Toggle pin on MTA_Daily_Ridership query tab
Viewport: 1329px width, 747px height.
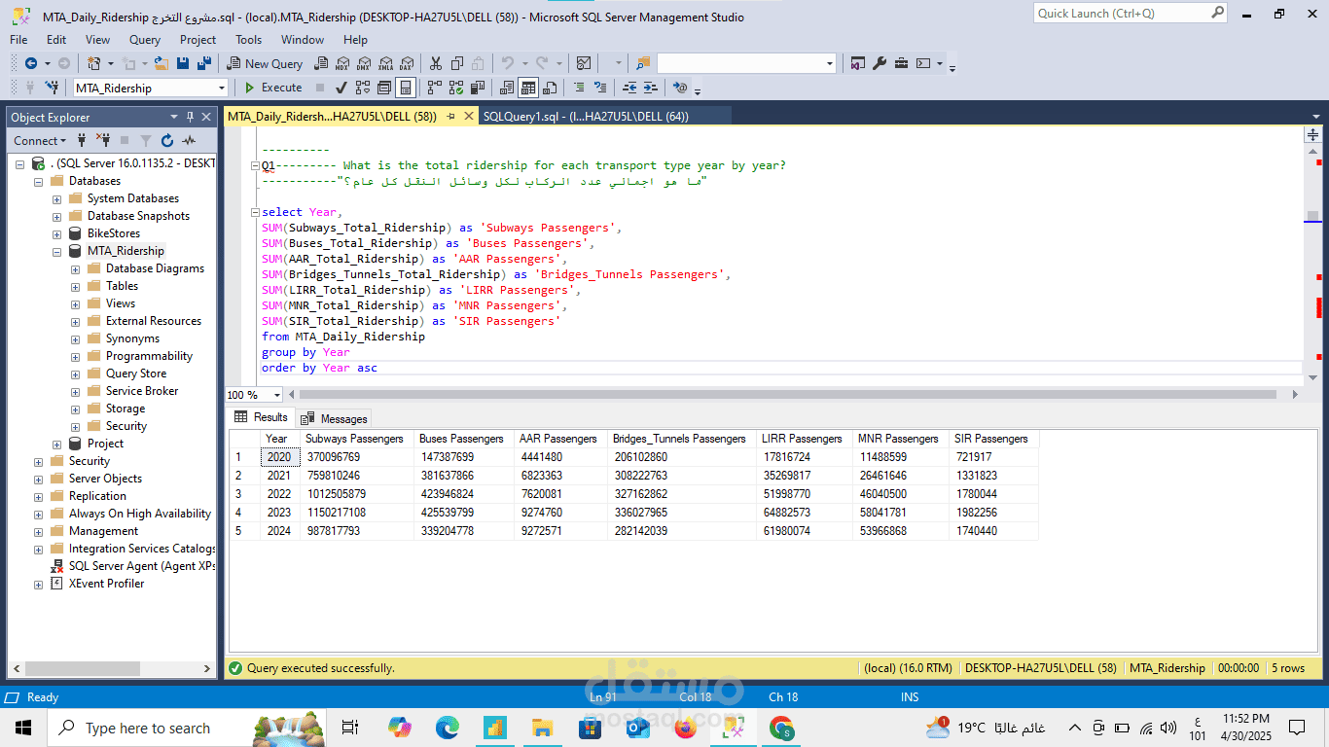pyautogui.click(x=450, y=117)
